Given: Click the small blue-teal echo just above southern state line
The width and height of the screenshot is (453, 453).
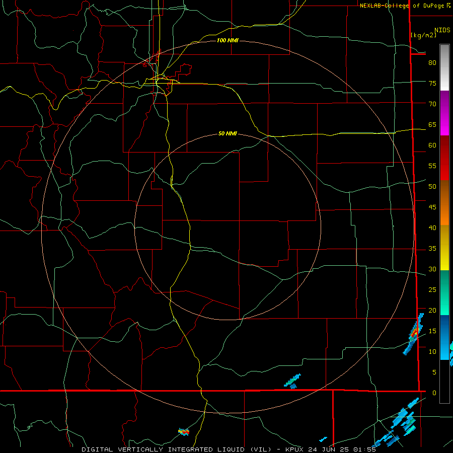Looking at the screenshot, I should click(x=292, y=382).
